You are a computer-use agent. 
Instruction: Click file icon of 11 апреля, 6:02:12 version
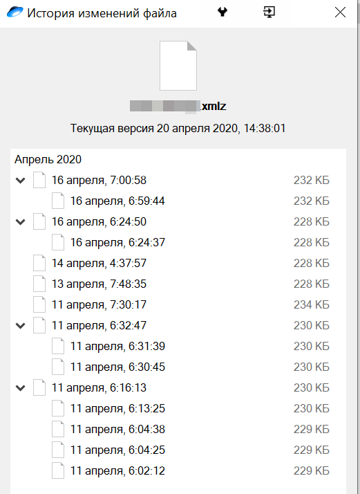coord(58,470)
